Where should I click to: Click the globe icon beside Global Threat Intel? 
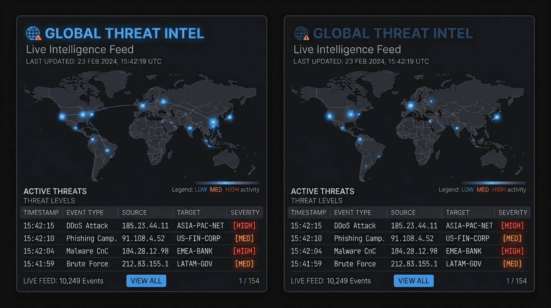(x=33, y=33)
